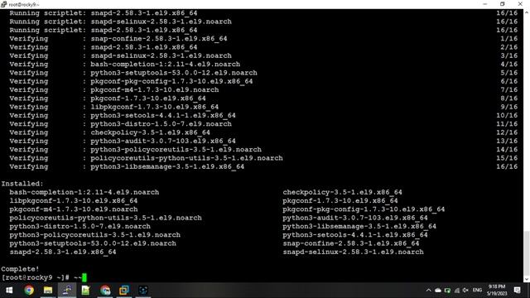Click the '[root@rocky9 ~]#' prompt text

pyautogui.click(x=35, y=277)
